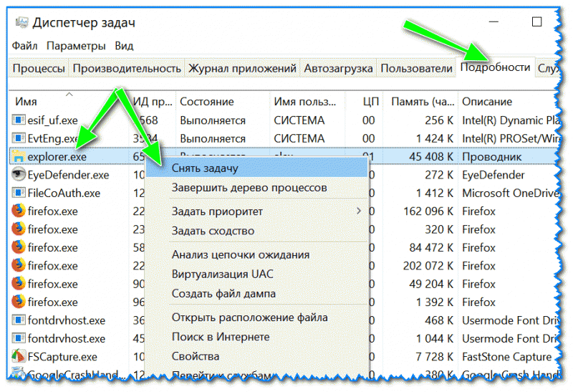Click the 256 K memory value
The height and width of the screenshot is (392, 573).
tap(439, 120)
